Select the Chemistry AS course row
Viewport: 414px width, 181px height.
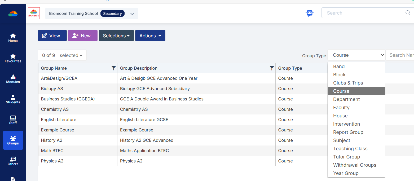183,109
